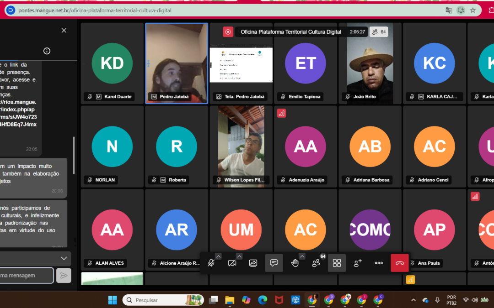Click the meeting title Oficina Plataforma Territorial Cultura Digital
The height and width of the screenshot is (308, 494).
[291, 32]
